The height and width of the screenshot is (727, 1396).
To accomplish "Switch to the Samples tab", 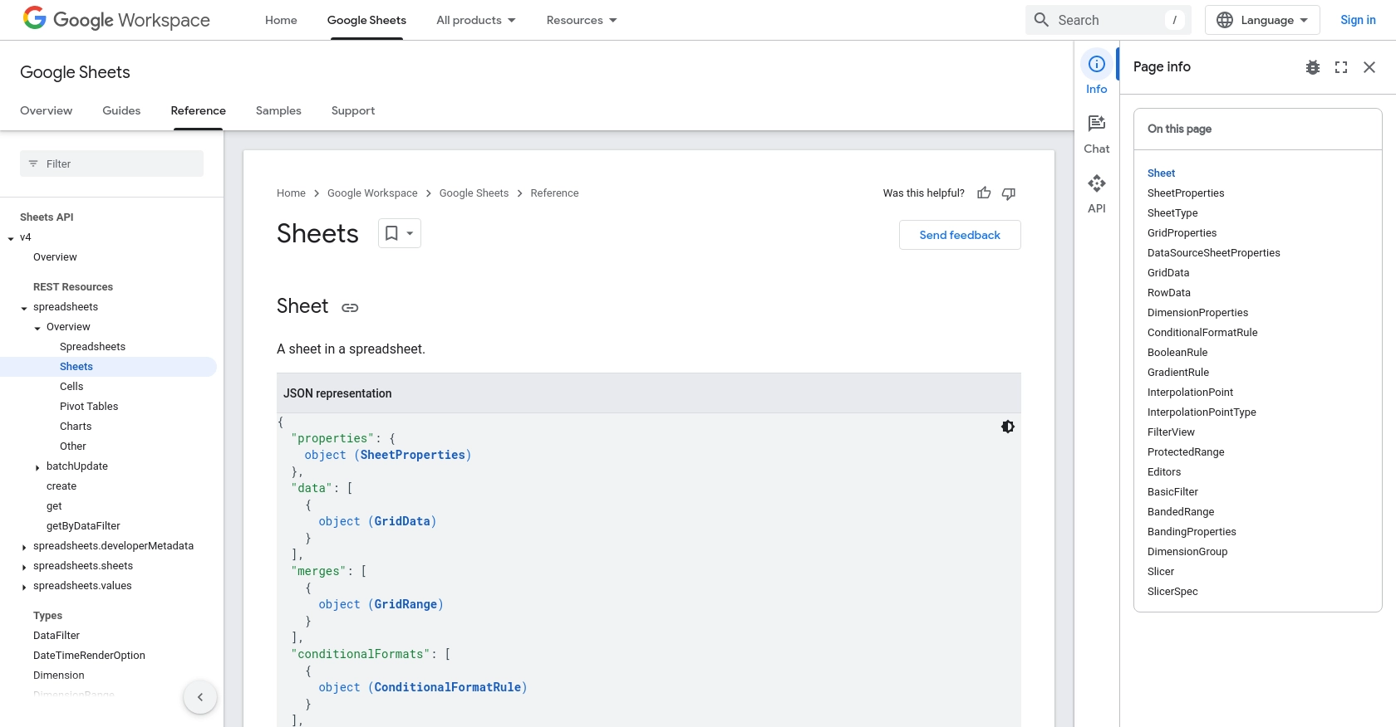I will 278,110.
